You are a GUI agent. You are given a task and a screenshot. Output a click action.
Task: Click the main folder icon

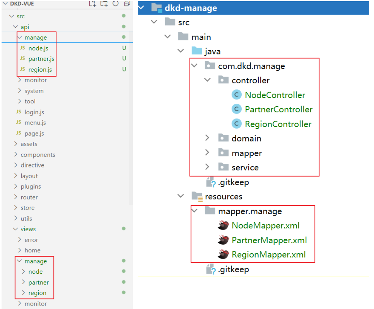coord(183,37)
